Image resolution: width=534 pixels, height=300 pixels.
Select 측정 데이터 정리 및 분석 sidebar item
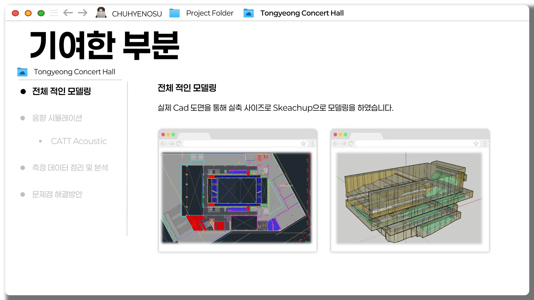point(70,168)
